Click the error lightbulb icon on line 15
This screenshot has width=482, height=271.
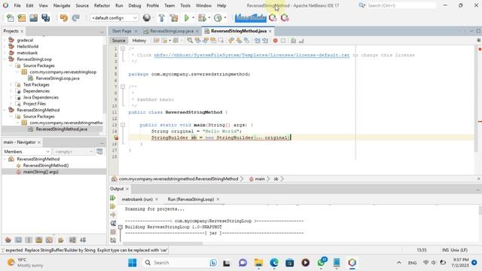click(116, 138)
